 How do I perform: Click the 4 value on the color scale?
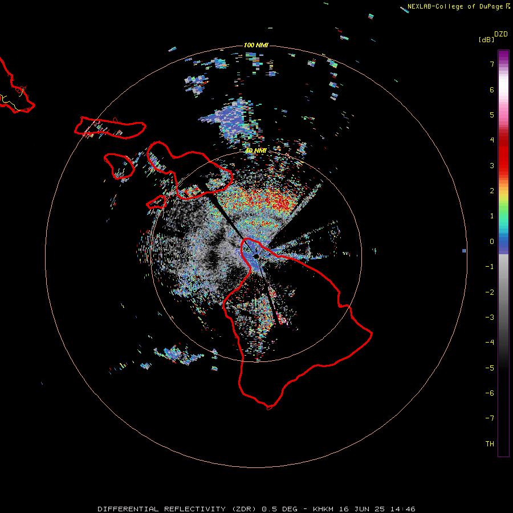tap(492, 140)
